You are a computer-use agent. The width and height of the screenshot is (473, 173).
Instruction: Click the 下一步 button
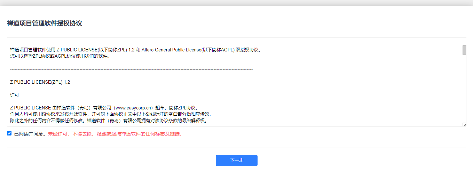(x=236, y=160)
